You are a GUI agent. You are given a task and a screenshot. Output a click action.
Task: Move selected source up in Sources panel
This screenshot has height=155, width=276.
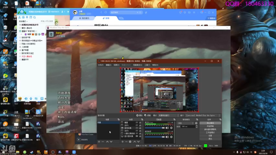[135, 142]
